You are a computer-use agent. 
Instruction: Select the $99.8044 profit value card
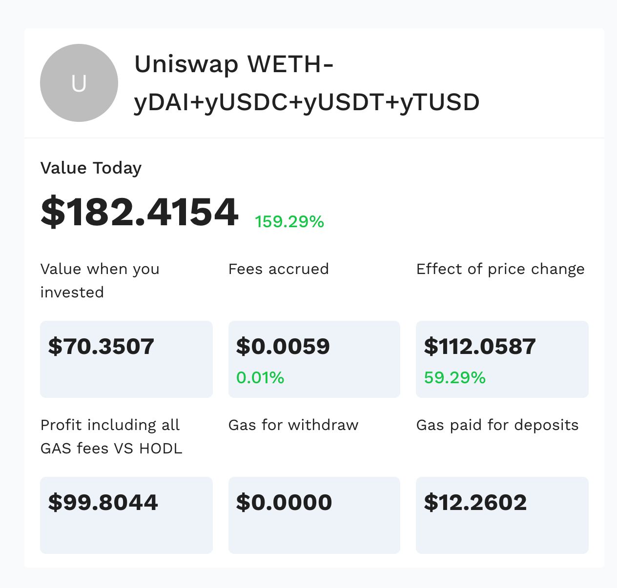pyautogui.click(x=126, y=515)
